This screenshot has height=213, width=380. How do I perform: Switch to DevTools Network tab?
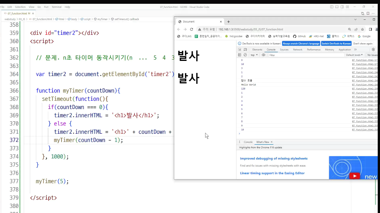(x=298, y=50)
